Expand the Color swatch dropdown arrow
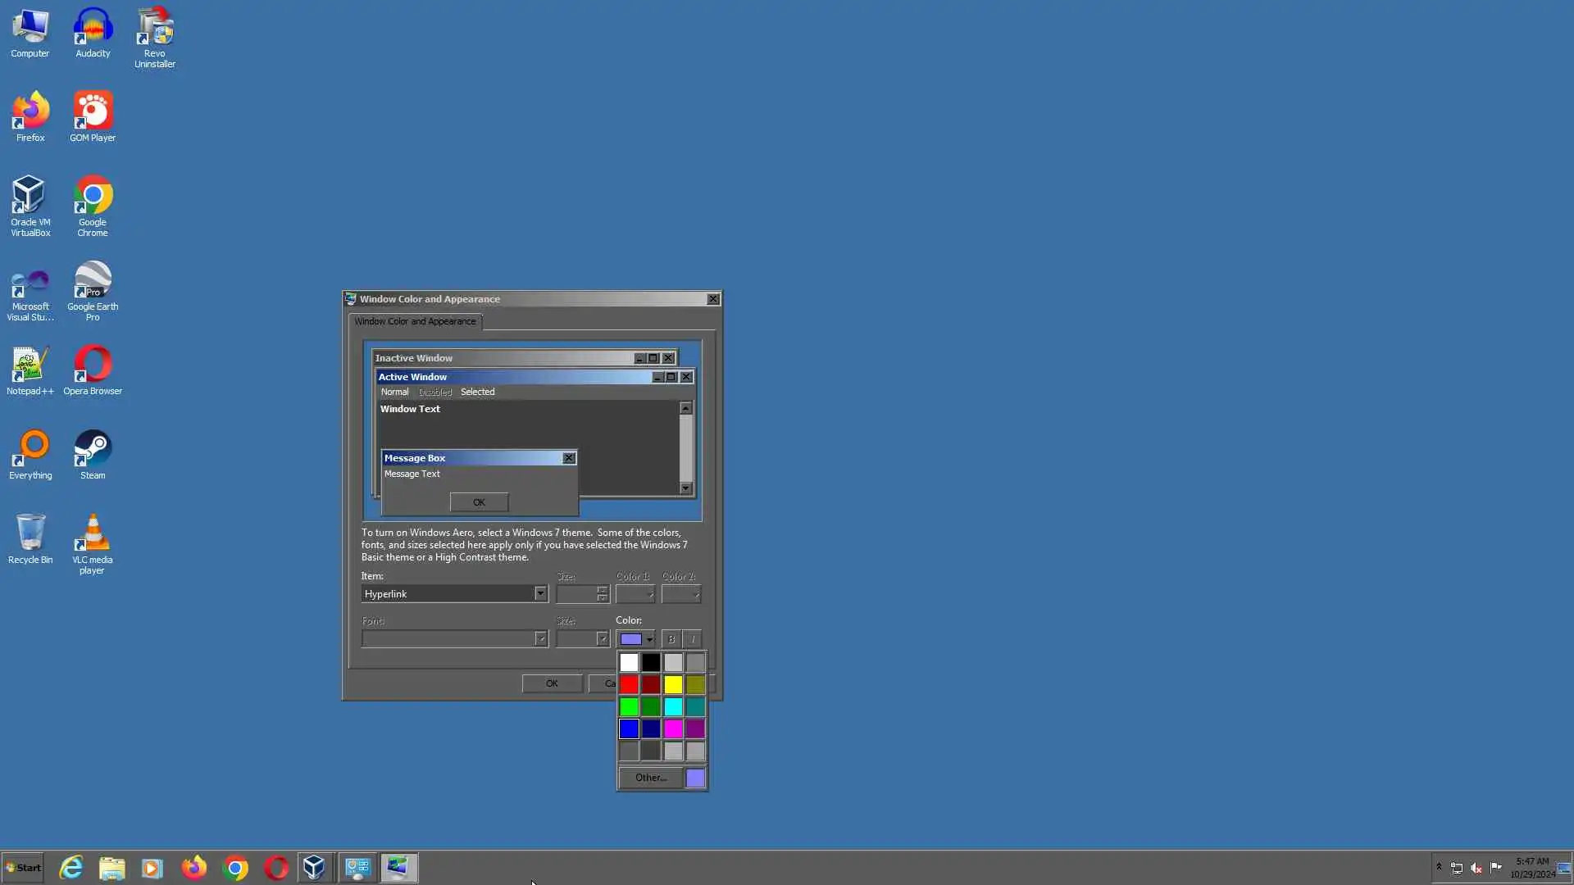This screenshot has height=885, width=1574. 649,639
